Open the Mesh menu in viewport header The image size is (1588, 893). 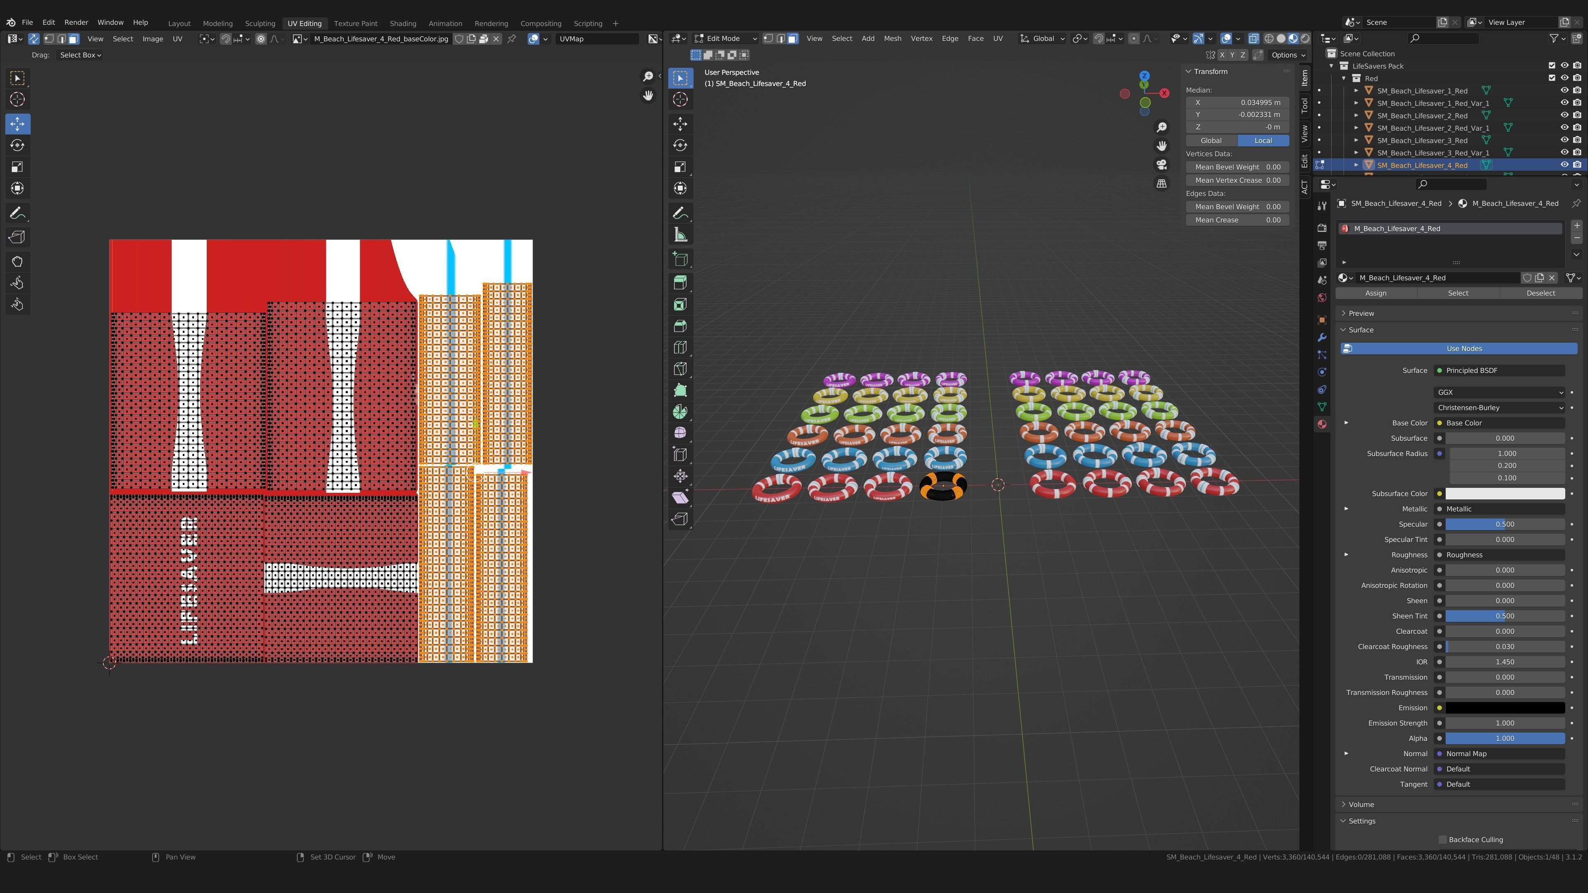892,38
